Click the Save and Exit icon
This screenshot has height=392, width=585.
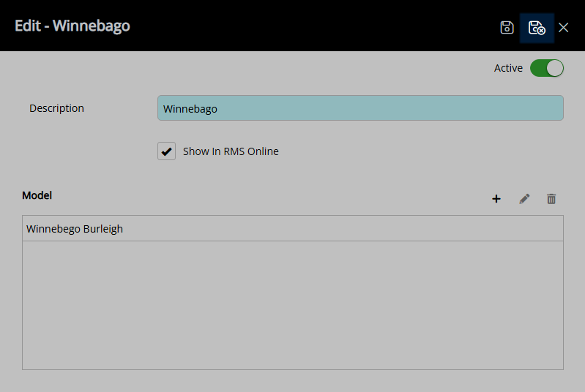coord(537,28)
